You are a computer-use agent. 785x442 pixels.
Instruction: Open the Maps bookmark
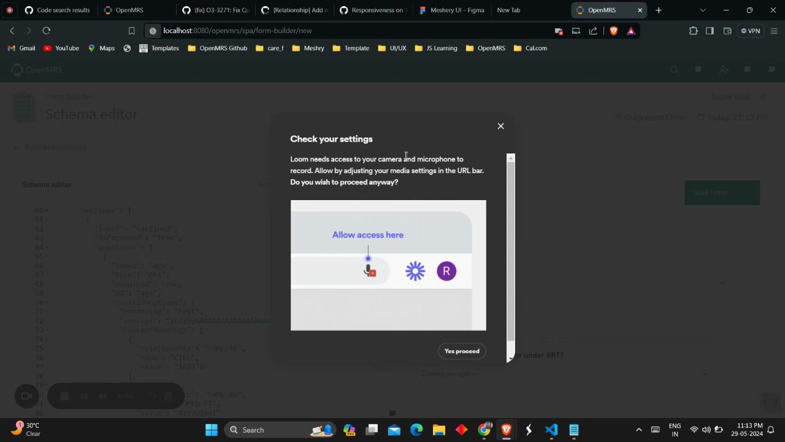[101, 48]
